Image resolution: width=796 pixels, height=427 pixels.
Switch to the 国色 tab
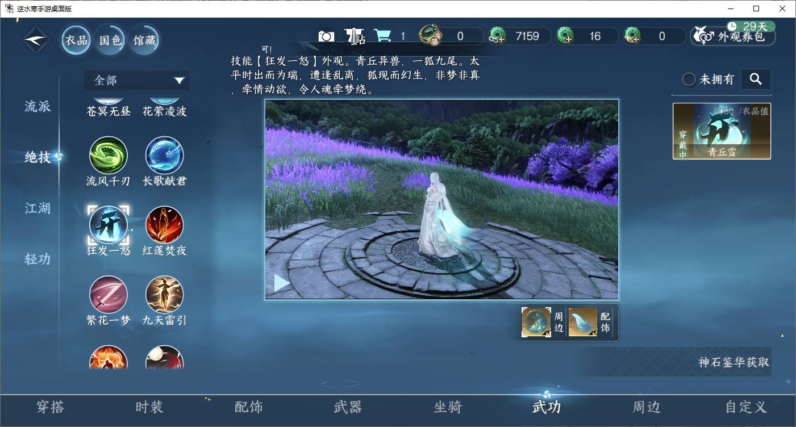click(x=110, y=40)
